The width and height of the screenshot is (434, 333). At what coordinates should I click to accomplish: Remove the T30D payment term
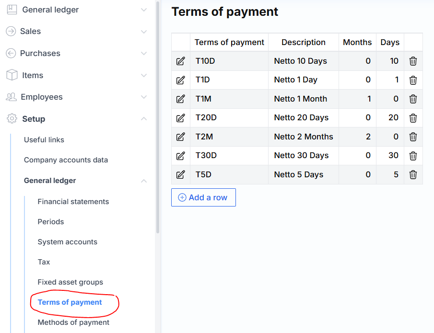413,156
